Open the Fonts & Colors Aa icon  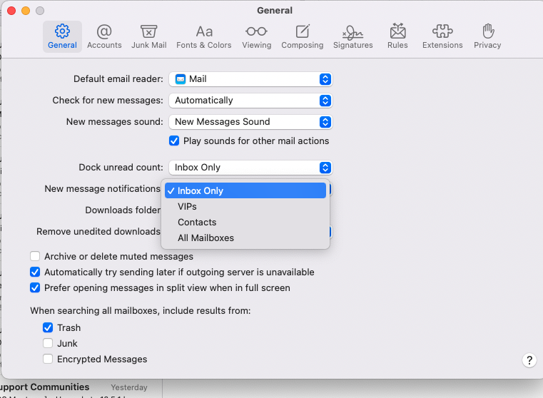(x=204, y=31)
